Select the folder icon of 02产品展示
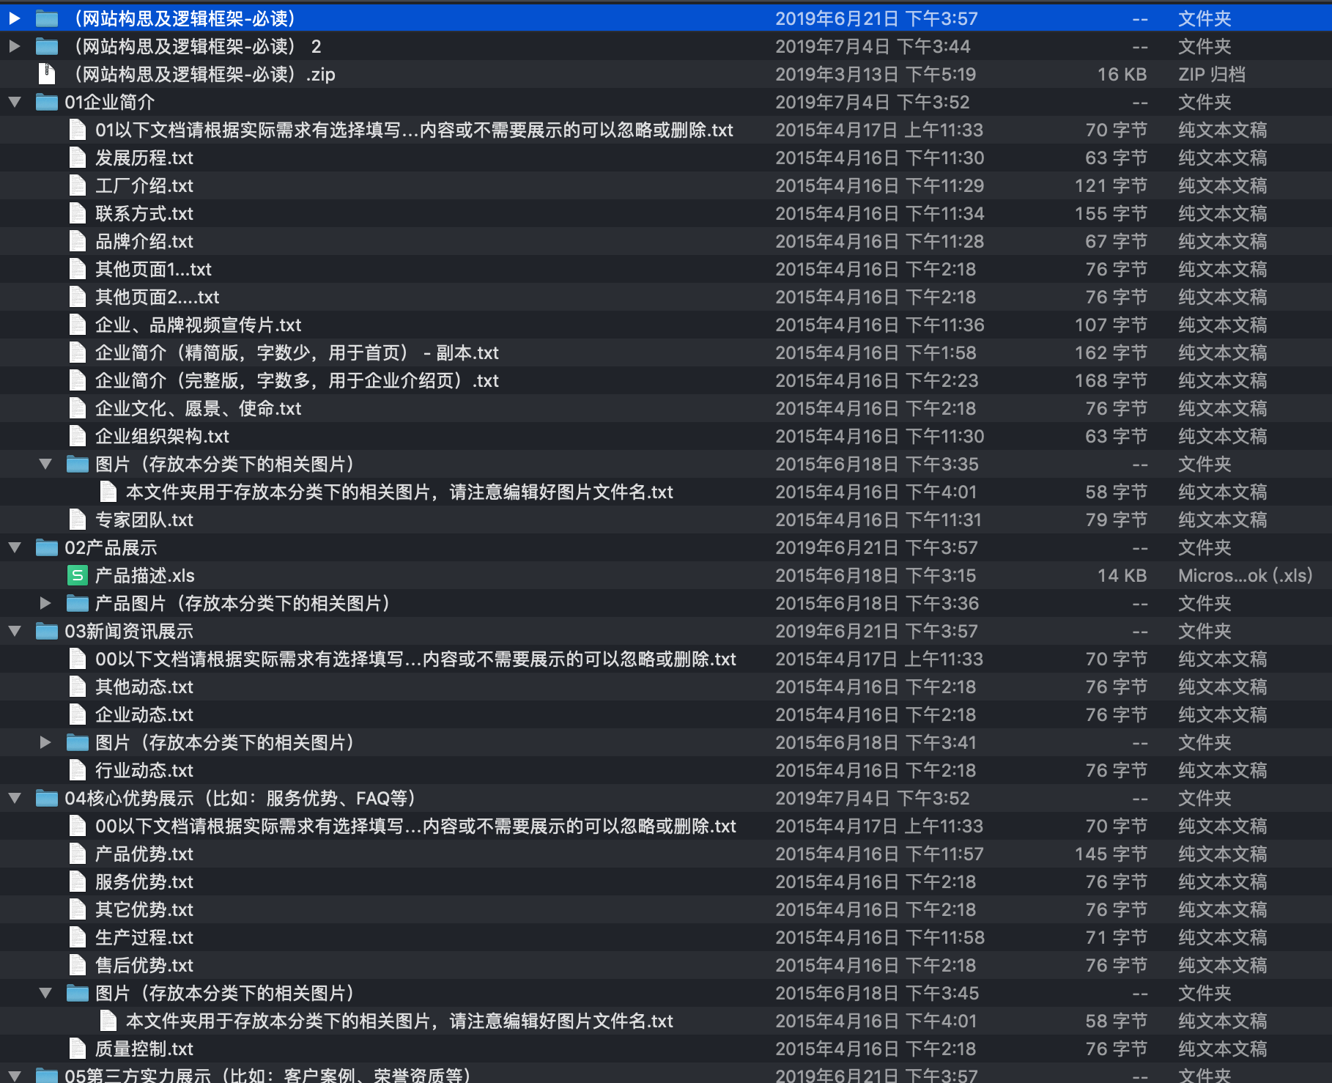The width and height of the screenshot is (1332, 1083). coord(46,547)
